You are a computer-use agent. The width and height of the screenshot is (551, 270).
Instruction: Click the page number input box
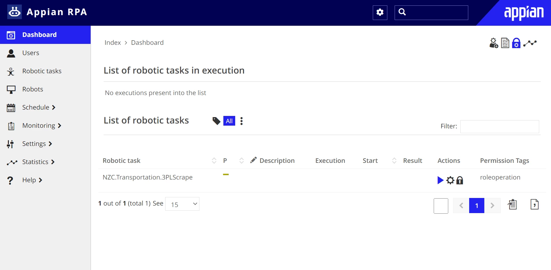point(441,206)
